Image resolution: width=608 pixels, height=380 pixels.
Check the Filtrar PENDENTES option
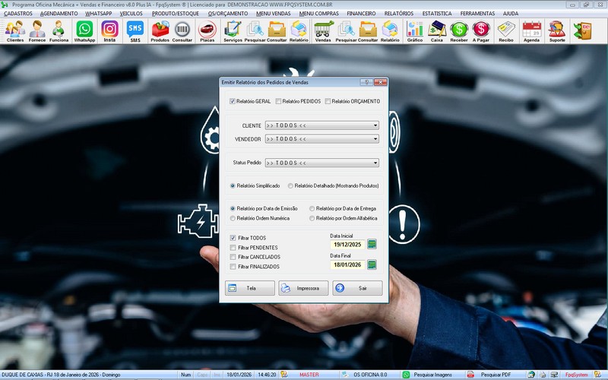coord(233,248)
